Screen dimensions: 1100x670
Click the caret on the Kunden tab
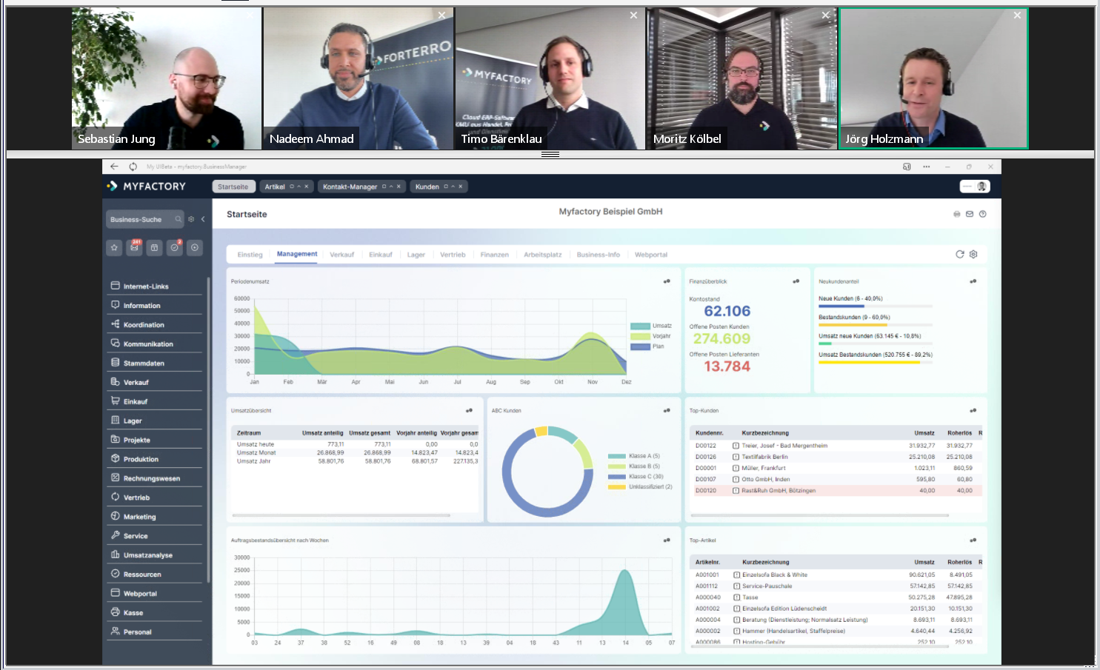pos(453,187)
